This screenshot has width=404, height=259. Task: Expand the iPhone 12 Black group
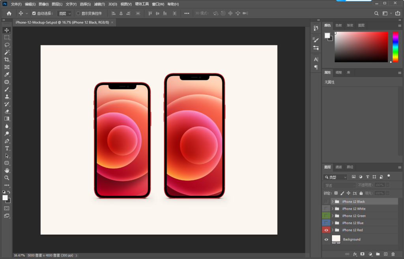(x=333, y=201)
